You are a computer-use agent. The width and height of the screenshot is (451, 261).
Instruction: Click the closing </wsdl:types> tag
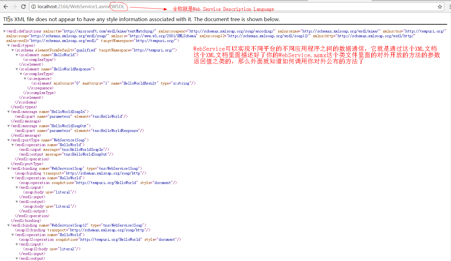coord(24,107)
